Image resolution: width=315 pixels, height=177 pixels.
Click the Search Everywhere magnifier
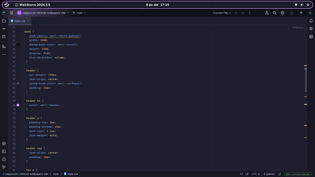[274, 13]
